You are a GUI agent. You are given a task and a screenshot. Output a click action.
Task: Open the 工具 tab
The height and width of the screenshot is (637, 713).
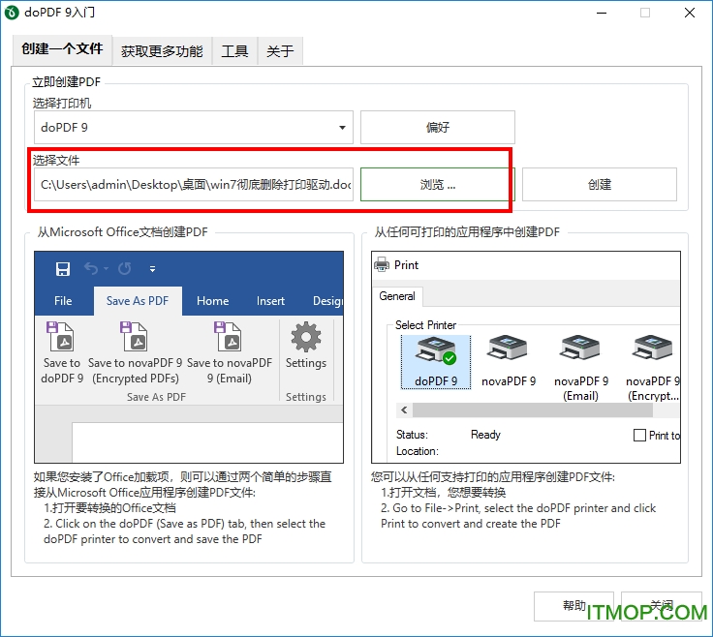coord(234,51)
